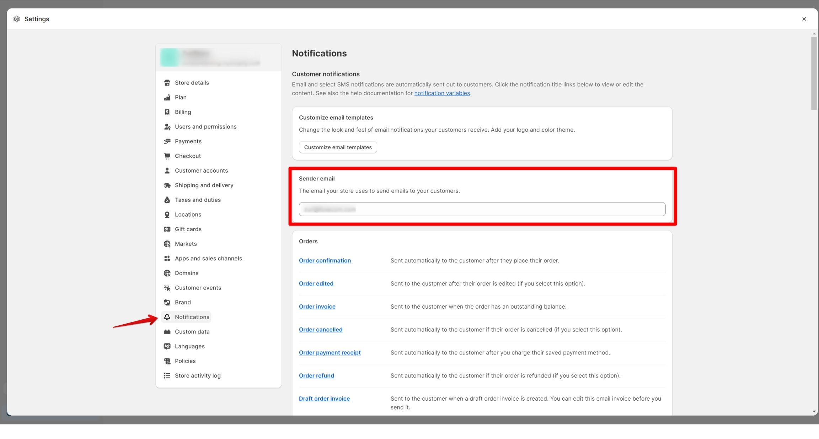Click the Sender email input field
The width and height of the screenshot is (819, 439).
click(482, 210)
